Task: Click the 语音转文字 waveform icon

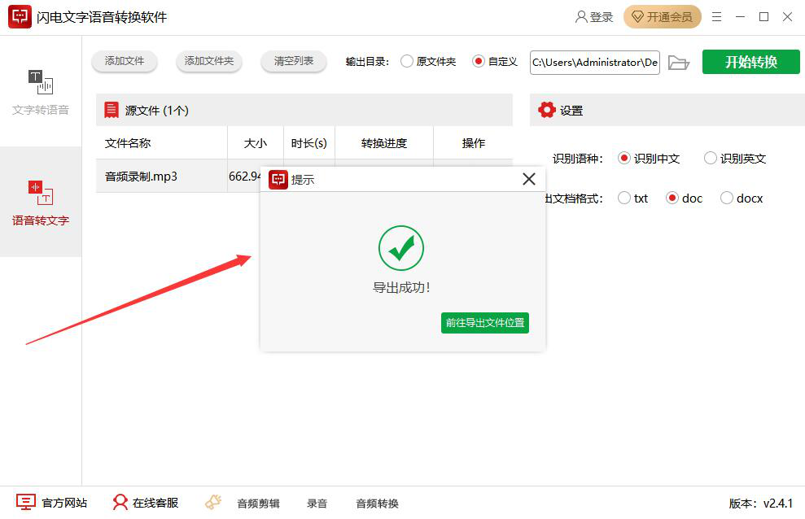Action: pos(41,192)
